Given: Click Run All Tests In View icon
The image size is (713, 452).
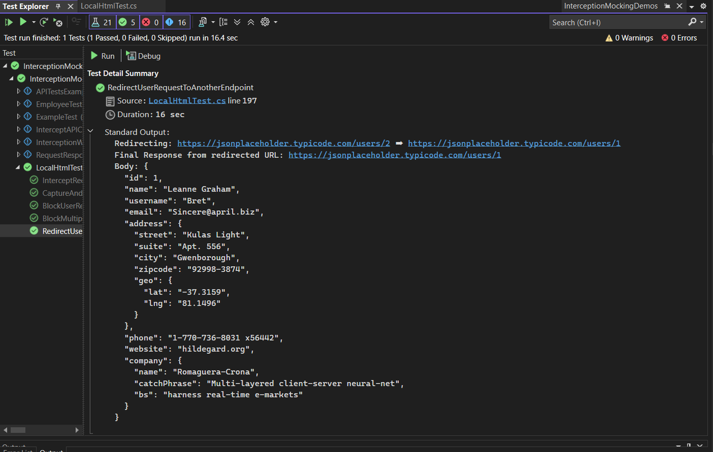Looking at the screenshot, I should [x=9, y=22].
